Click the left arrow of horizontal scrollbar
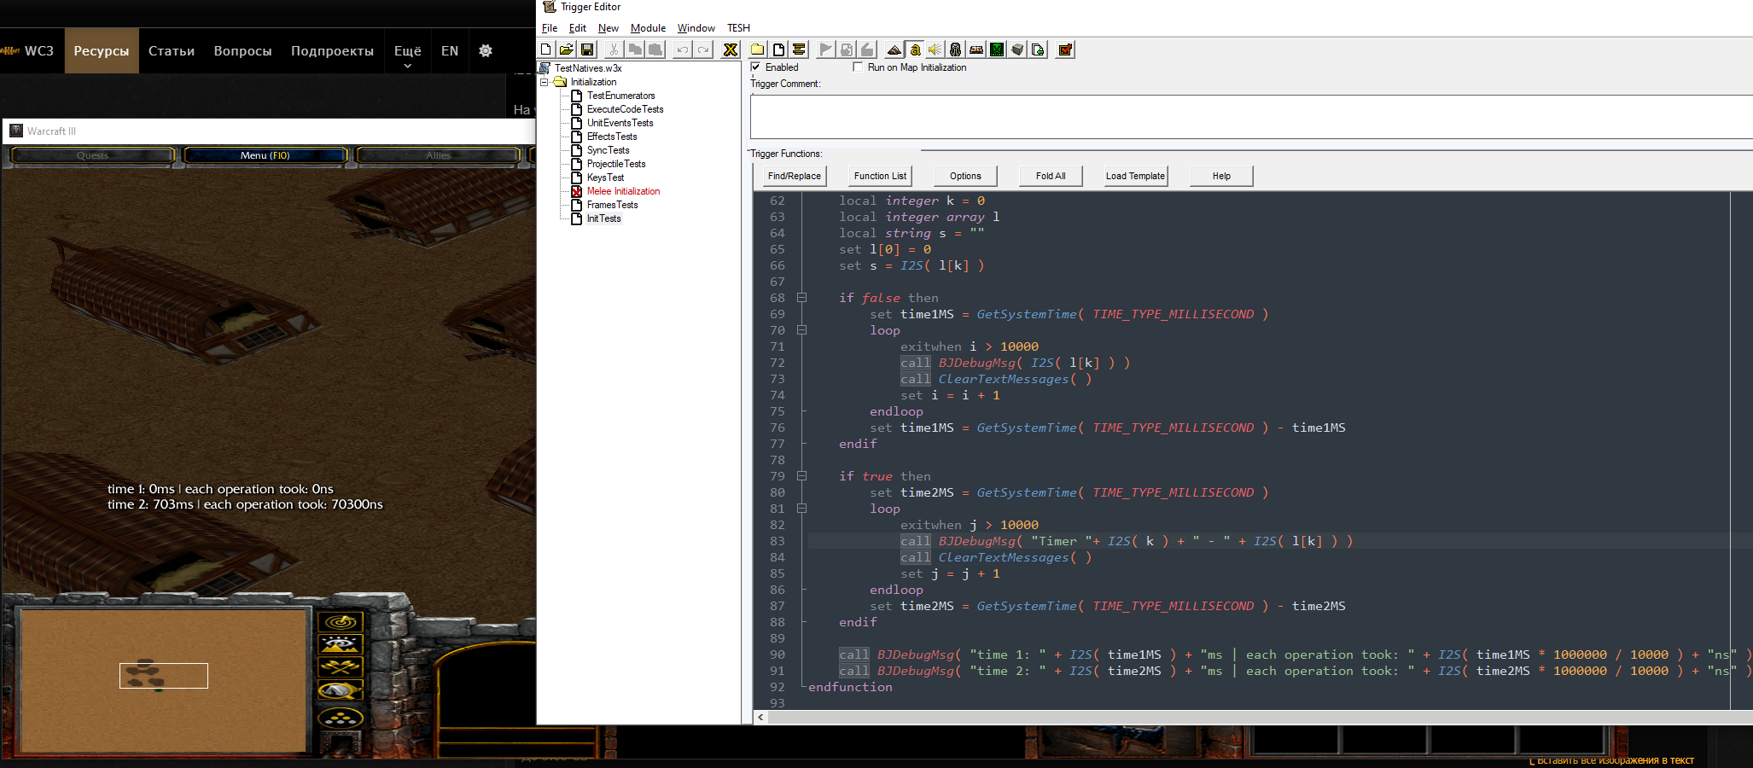Screen dimensions: 1753x768 coord(760,718)
